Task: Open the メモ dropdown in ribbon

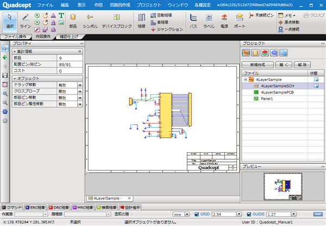Action: tap(287, 15)
